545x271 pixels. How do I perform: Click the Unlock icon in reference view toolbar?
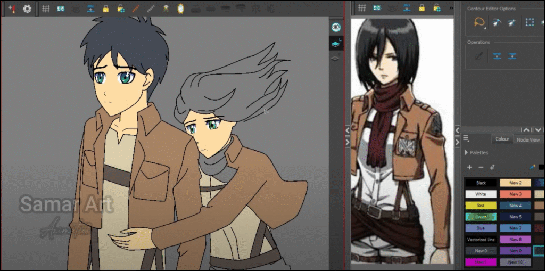[437, 7]
